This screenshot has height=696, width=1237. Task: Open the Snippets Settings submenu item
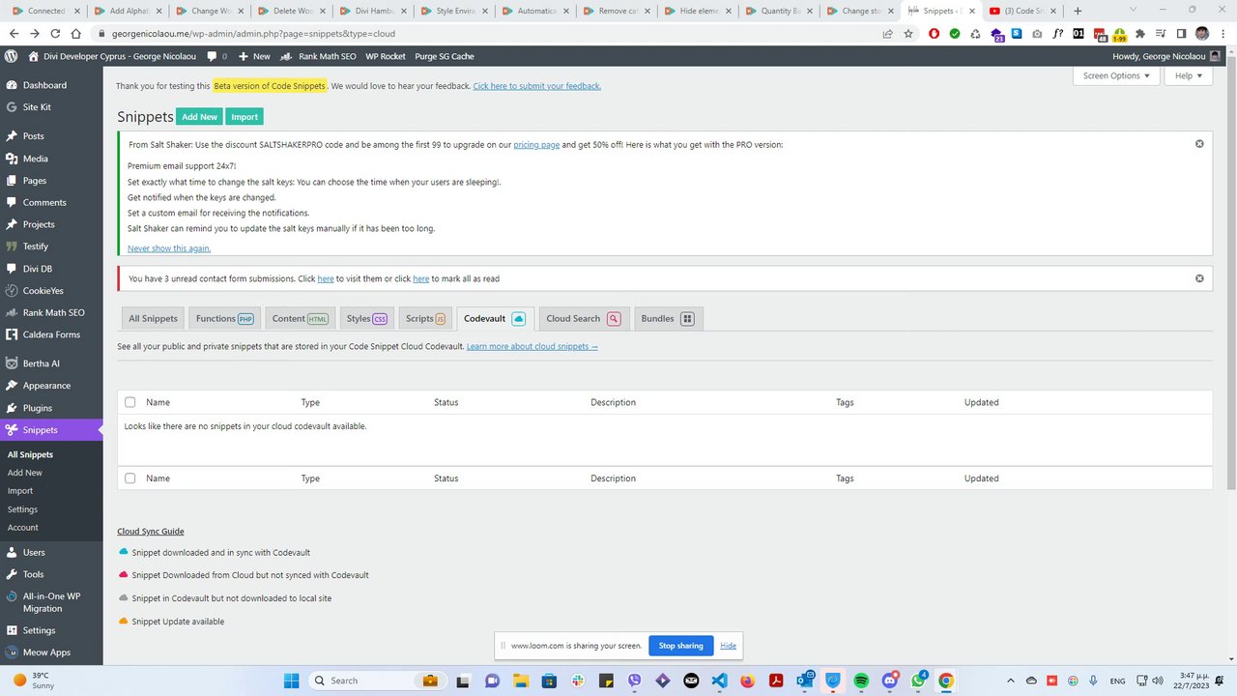[22, 509]
